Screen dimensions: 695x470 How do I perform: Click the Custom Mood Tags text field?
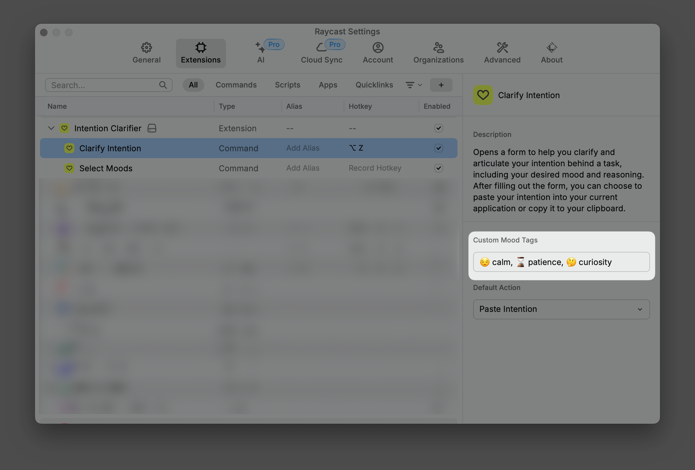(561, 262)
